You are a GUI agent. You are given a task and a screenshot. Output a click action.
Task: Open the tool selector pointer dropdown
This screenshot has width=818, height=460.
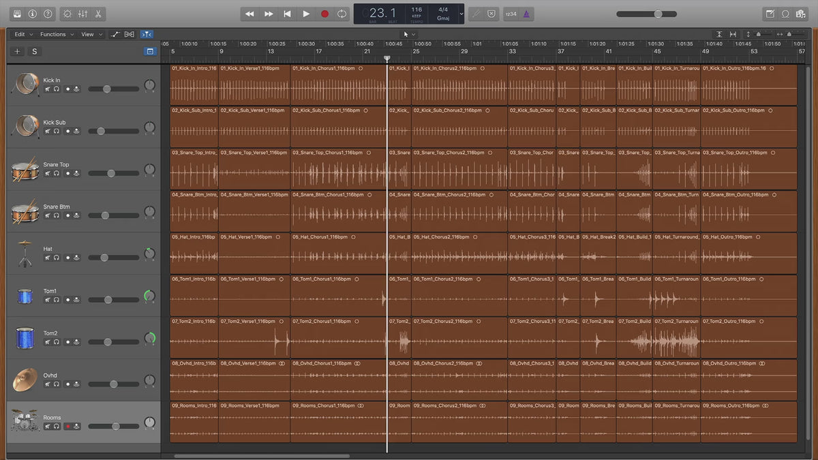(x=409, y=34)
